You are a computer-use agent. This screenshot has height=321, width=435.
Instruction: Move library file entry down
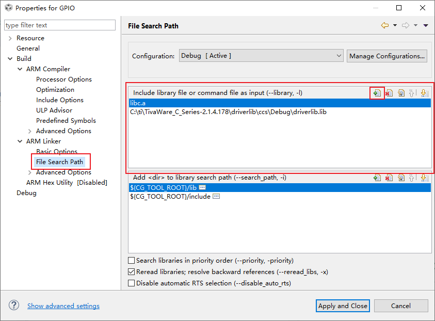tap(424, 93)
